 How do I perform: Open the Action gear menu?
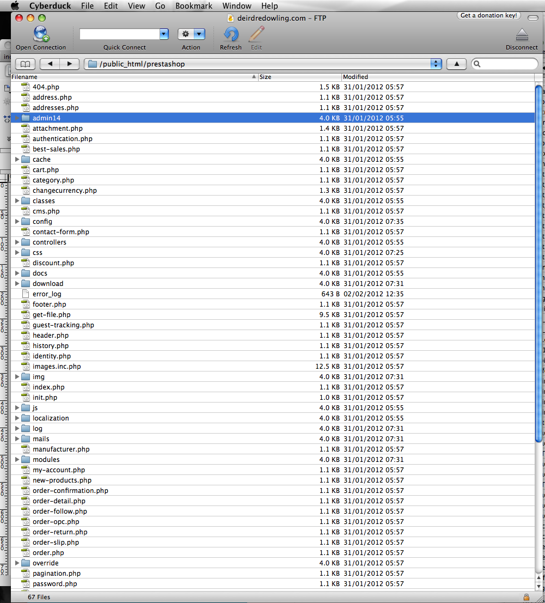(191, 34)
